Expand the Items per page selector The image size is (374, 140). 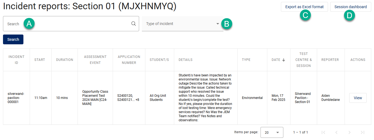pos(272,132)
